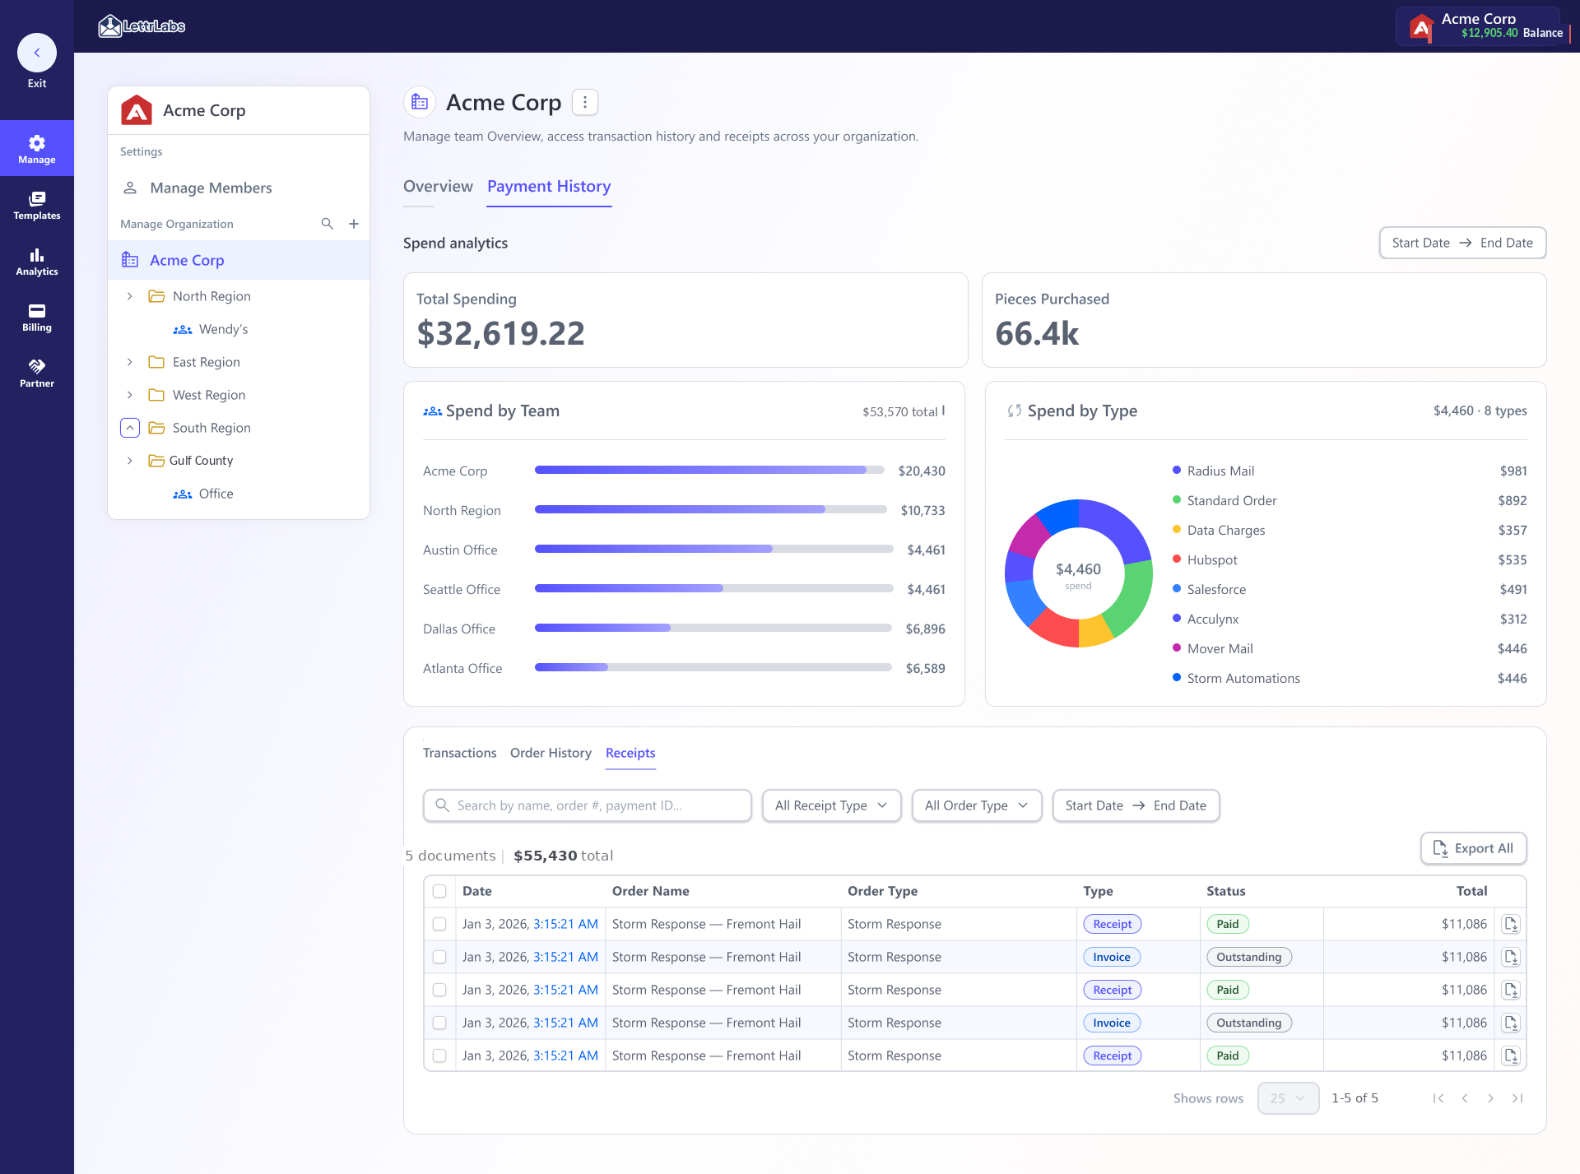Click the Atlanta Office spend progress bar
Screen dimensions: 1580x1174
pyautogui.click(x=713, y=667)
